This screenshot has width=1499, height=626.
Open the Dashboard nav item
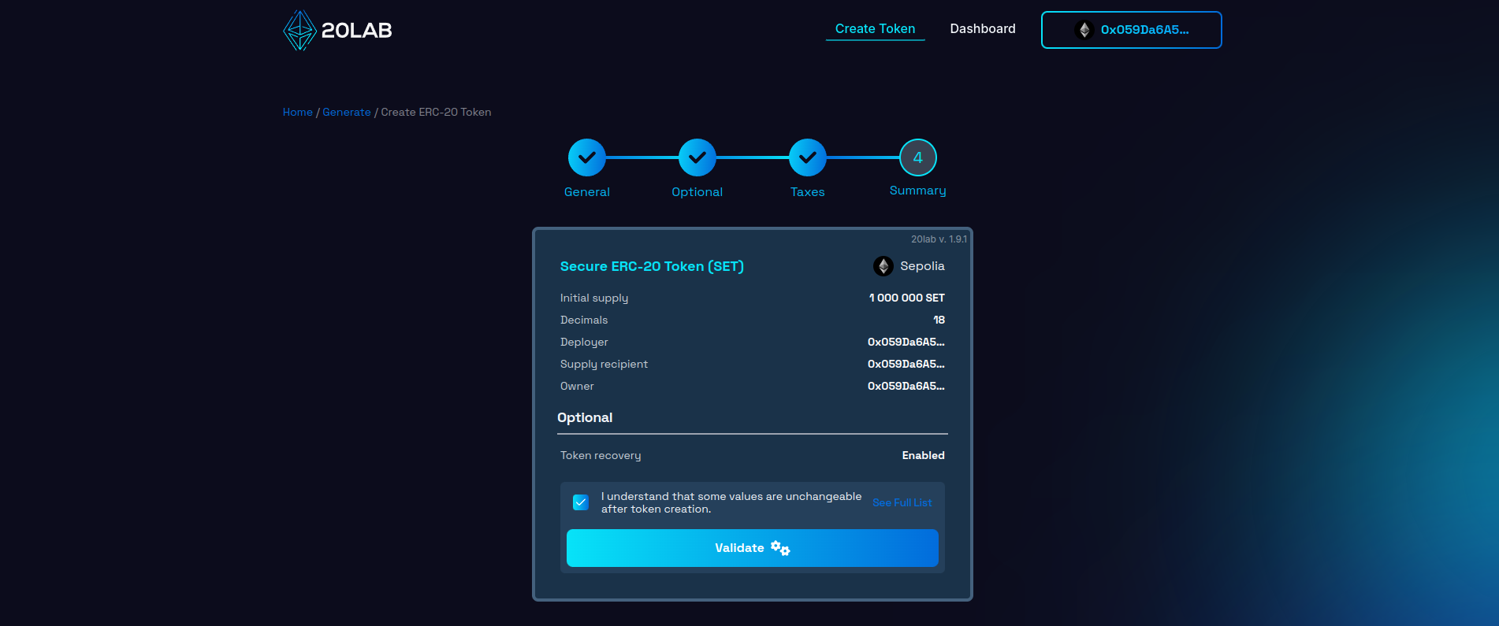(x=983, y=29)
